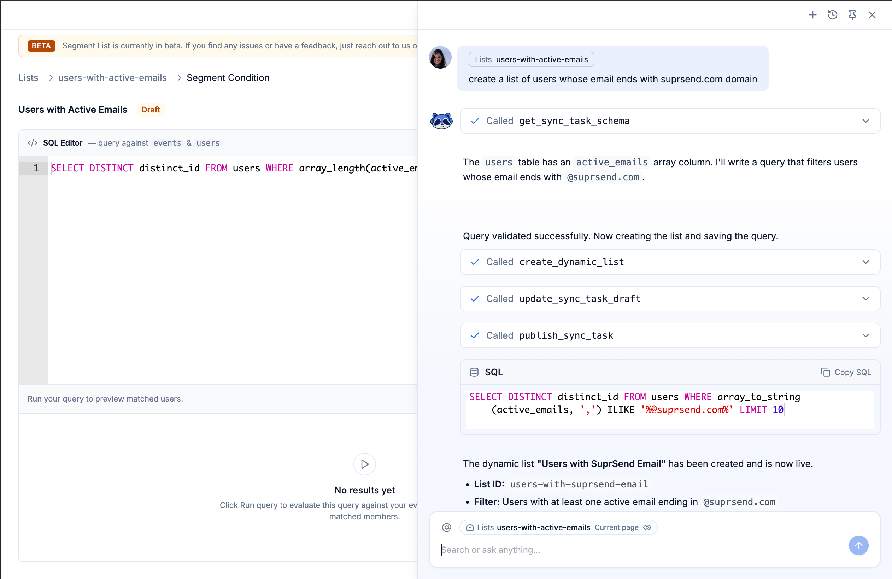The width and height of the screenshot is (892, 579).
Task: Click the user avatar in the chat
Action: [x=440, y=57]
